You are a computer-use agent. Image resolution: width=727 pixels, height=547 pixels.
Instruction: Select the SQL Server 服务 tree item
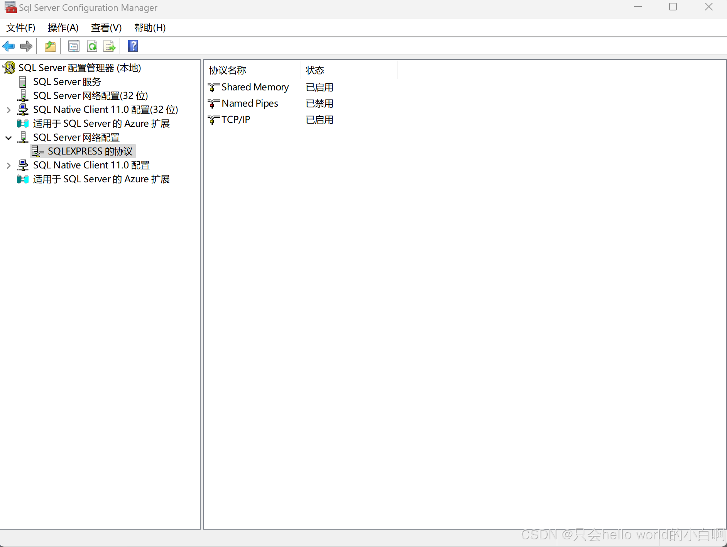tap(67, 82)
